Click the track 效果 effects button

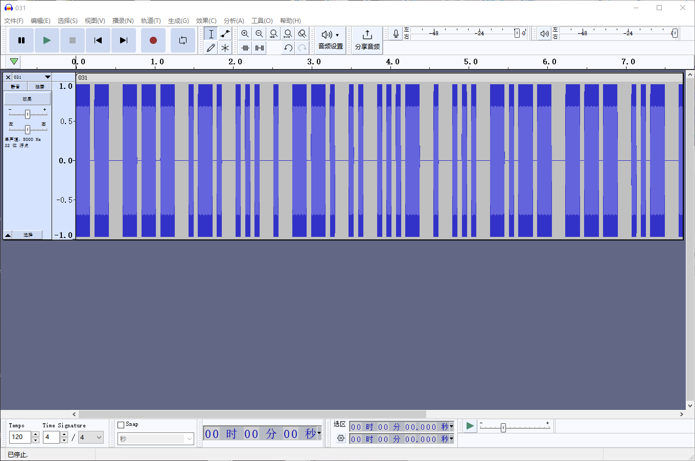coord(27,99)
